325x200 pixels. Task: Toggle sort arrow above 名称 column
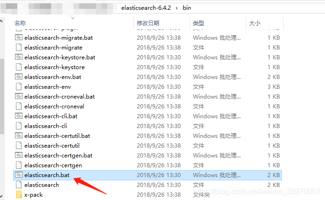pyautogui.click(x=73, y=18)
